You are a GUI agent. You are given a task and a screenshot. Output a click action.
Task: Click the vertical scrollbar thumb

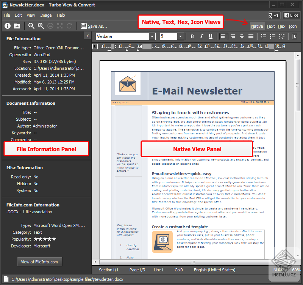(297, 85)
